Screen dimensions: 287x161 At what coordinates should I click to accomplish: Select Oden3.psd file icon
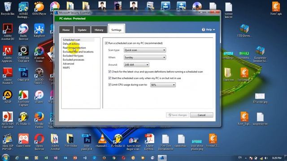point(23,75)
